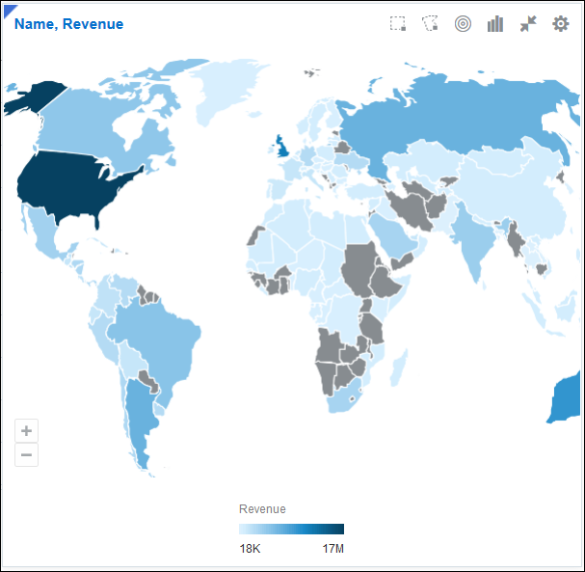This screenshot has width=585, height=572.
Task: Select India on the map
Action: (472, 241)
